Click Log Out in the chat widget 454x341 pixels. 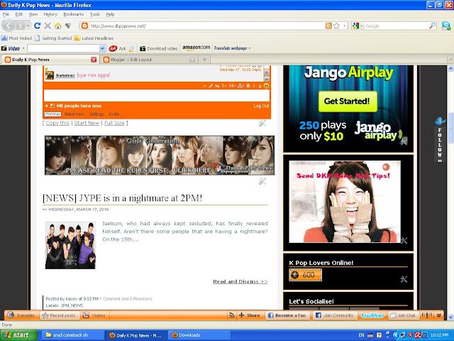click(261, 106)
